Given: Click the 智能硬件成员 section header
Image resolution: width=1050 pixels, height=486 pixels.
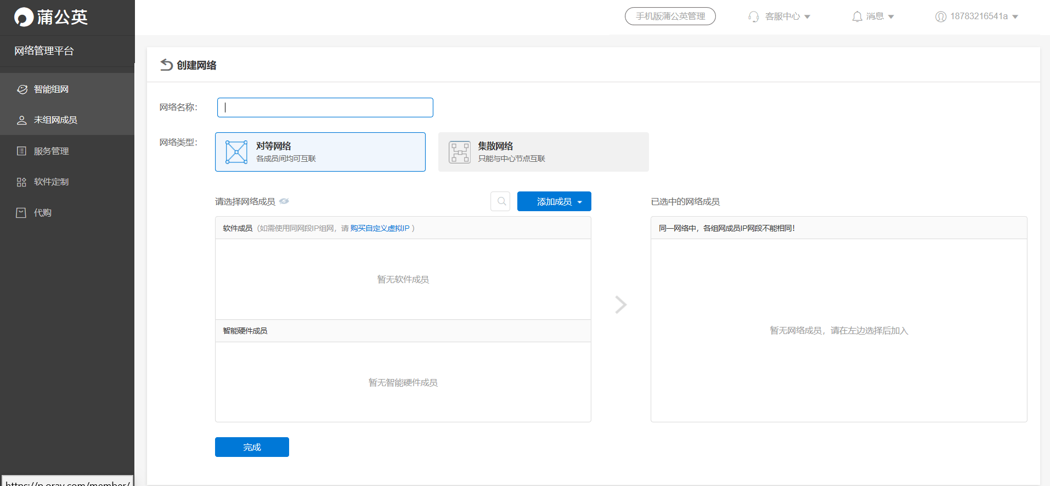Looking at the screenshot, I should pos(403,331).
